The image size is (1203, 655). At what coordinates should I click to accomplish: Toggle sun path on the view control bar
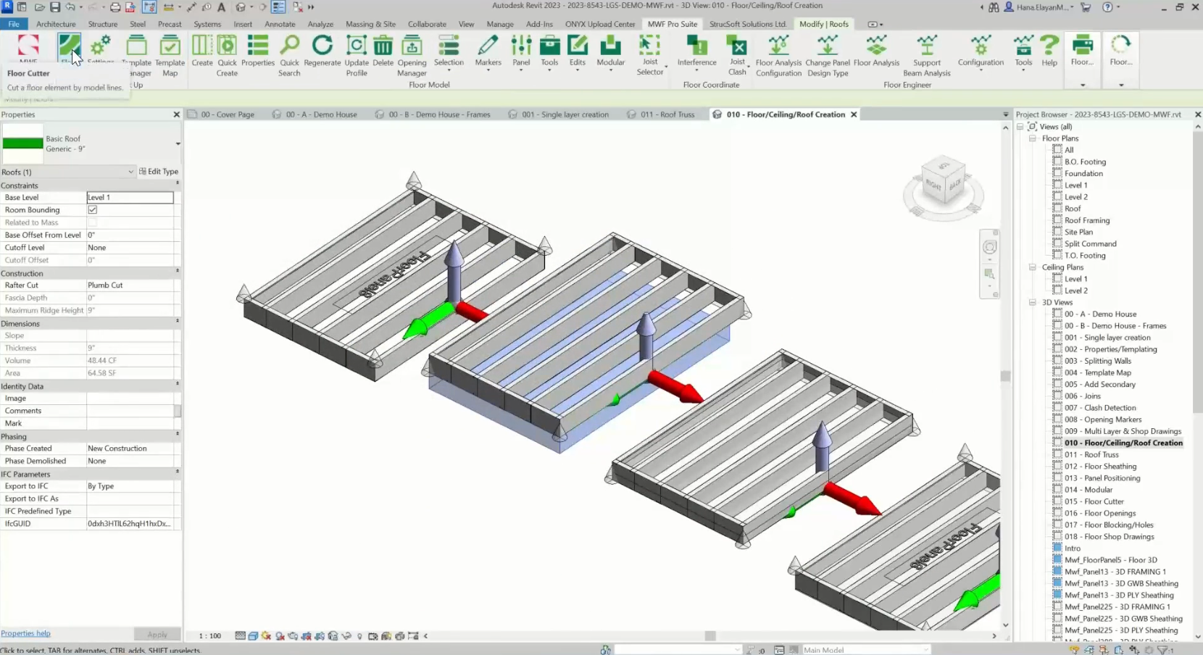265,635
